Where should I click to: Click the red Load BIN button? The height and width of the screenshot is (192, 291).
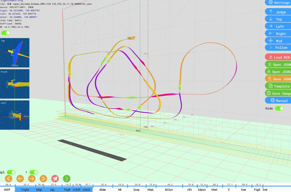[x=278, y=57]
